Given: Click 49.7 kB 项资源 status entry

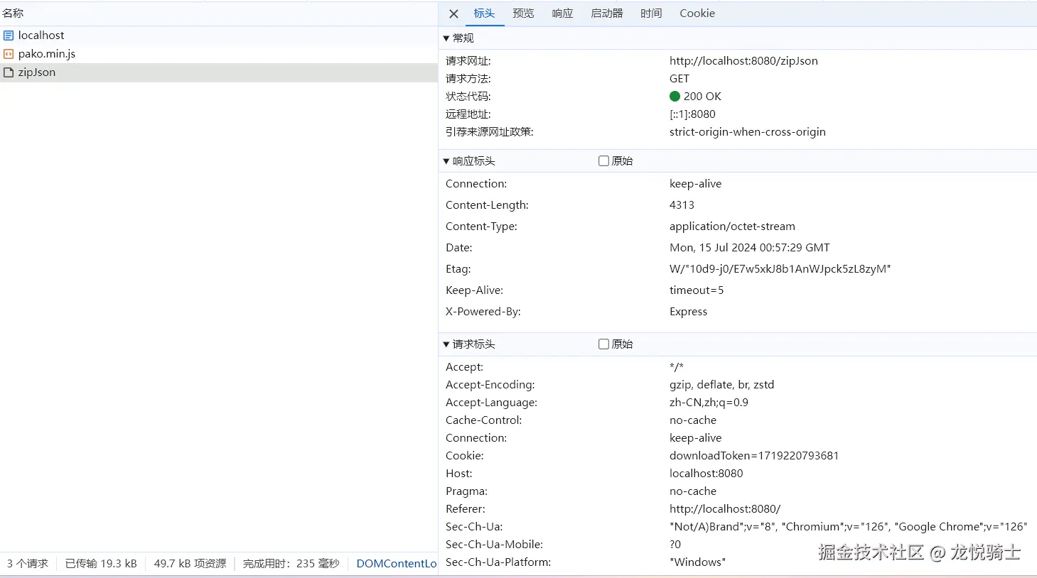Looking at the screenshot, I should click(190, 564).
